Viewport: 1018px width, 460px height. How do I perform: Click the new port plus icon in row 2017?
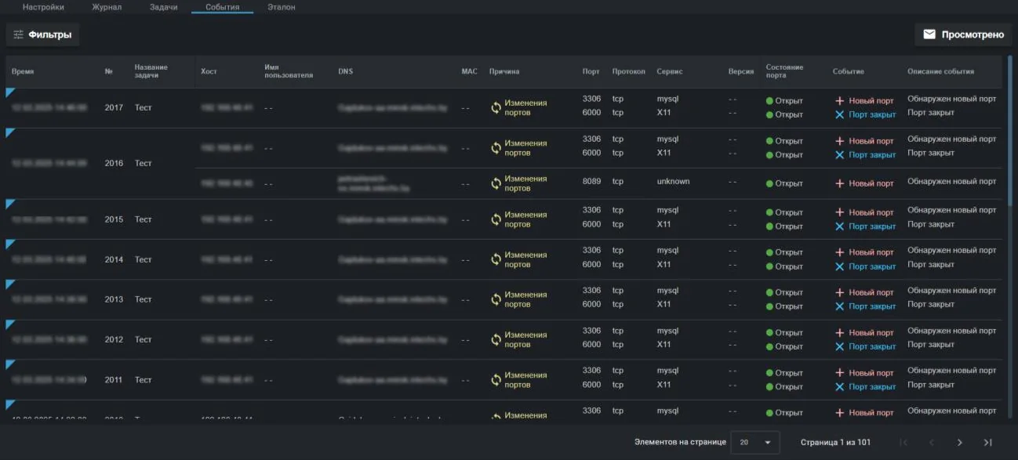point(839,101)
